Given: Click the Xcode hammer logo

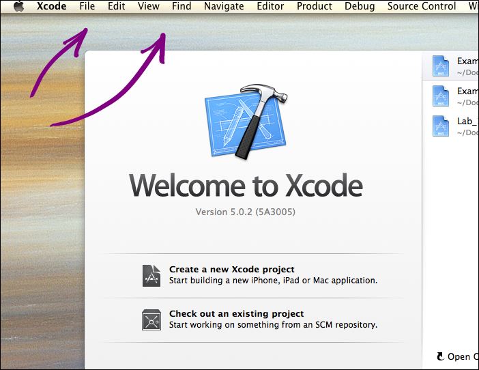Looking at the screenshot, I should tap(246, 122).
